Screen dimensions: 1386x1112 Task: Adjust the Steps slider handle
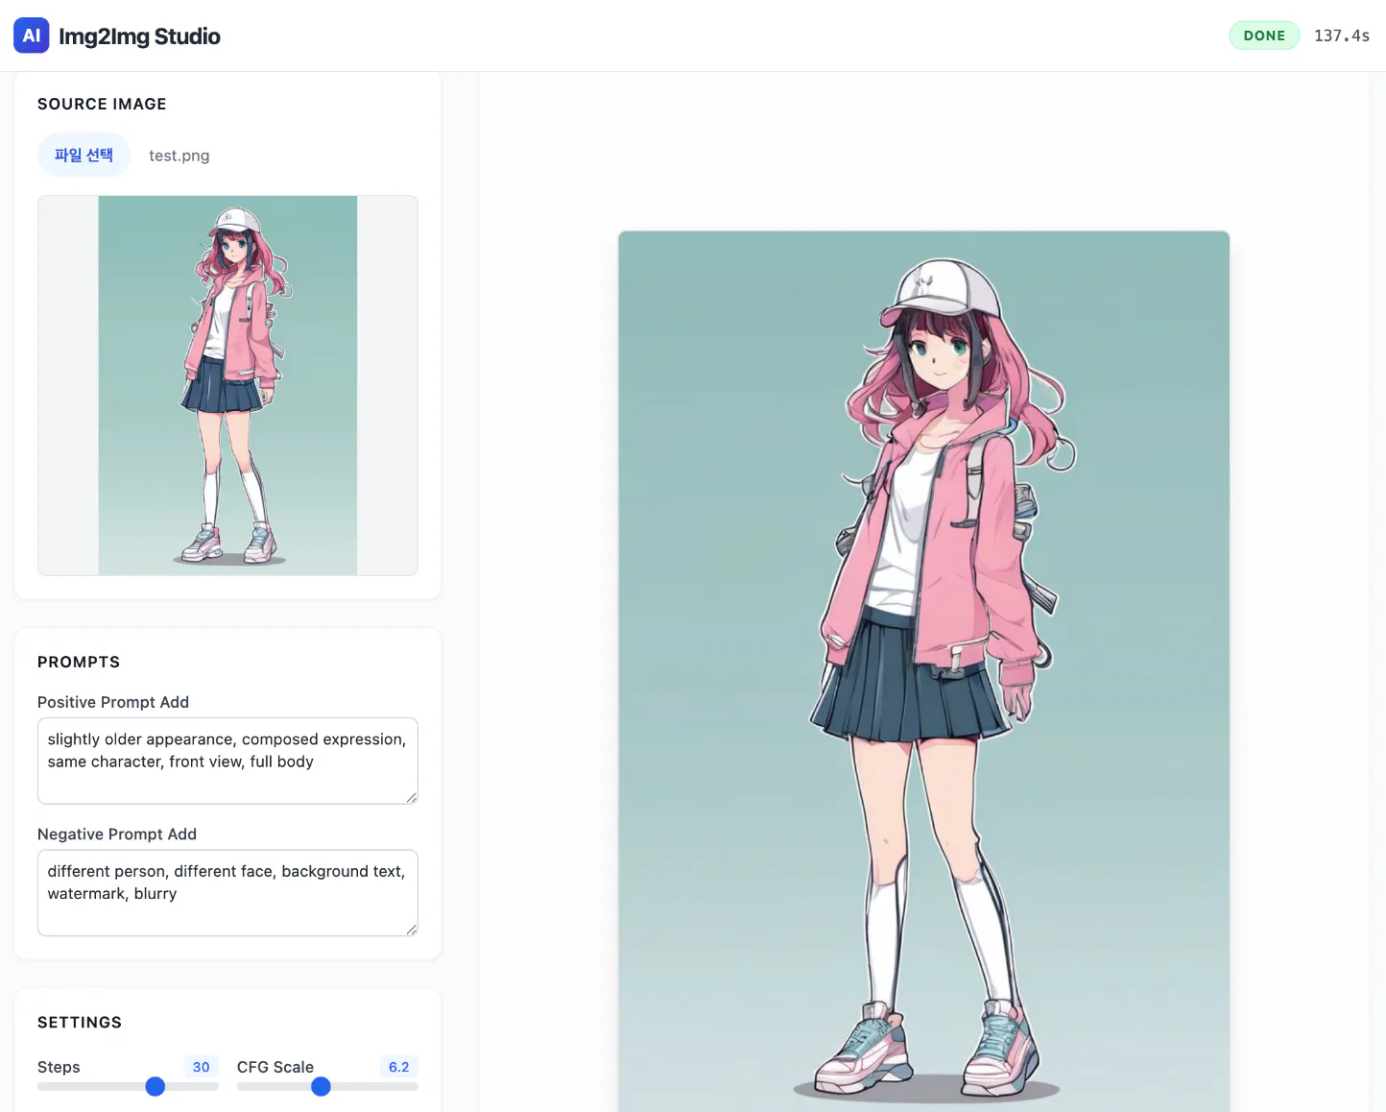(155, 1086)
